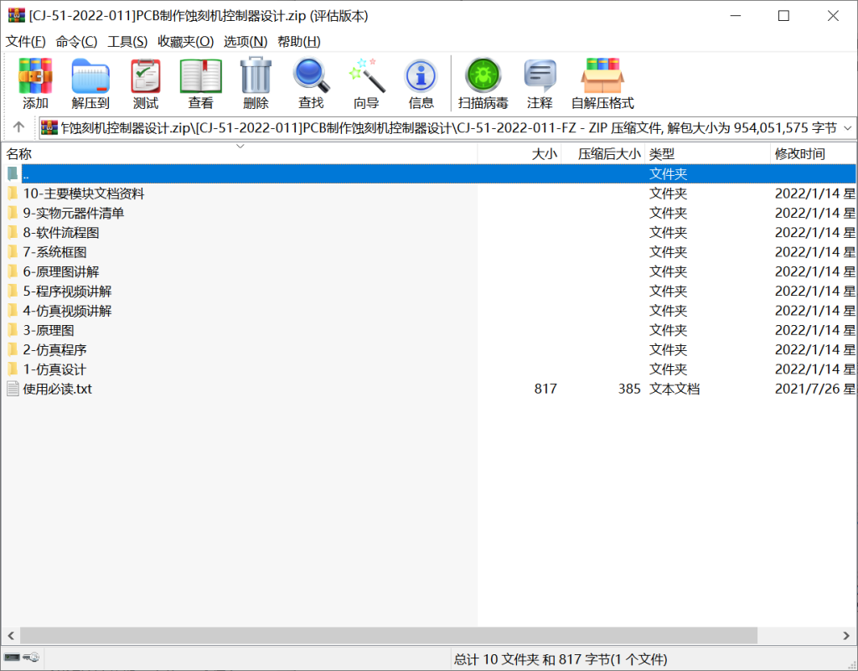This screenshot has width=858, height=671.
Task: Select the 使用必读.txt file
Action: pyautogui.click(x=57, y=389)
